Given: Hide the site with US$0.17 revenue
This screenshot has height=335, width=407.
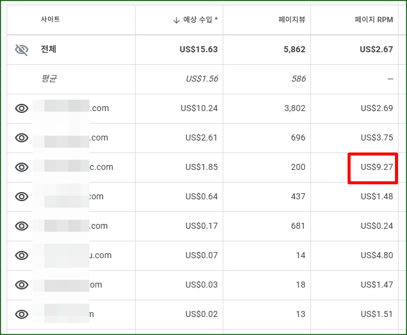Looking at the screenshot, I should pyautogui.click(x=22, y=226).
